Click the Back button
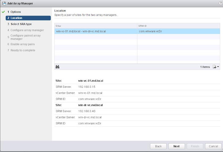Screen dimensions: 223x152 [x=158, y=146]
